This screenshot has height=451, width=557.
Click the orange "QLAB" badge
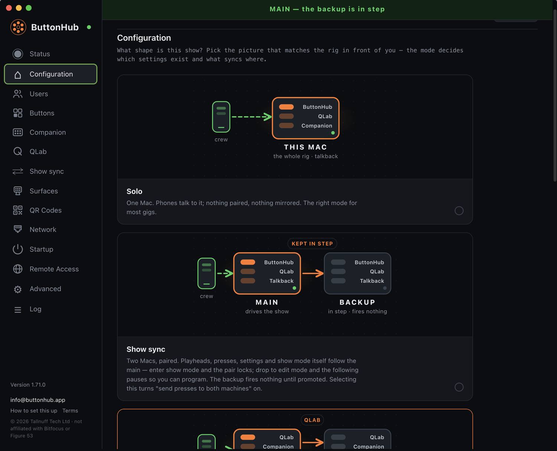[312, 420]
